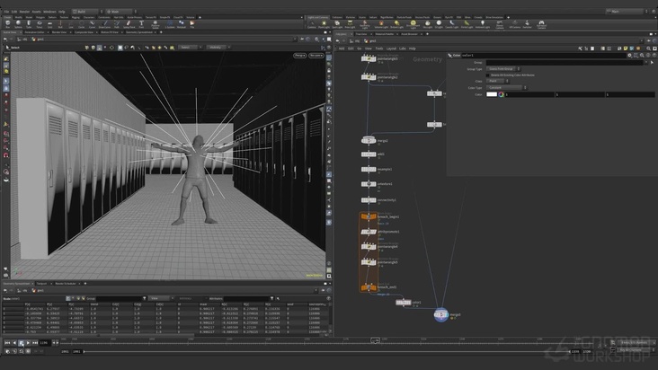Screen dimensions: 658x370
Task: Switch to the Material Palette tab
Action: [x=385, y=34]
